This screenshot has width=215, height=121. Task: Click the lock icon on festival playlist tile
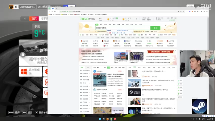click(23, 55)
